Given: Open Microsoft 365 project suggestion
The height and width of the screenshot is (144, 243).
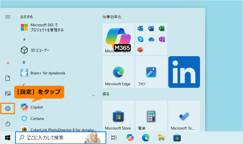Looking at the screenshot, I should click(42, 27).
